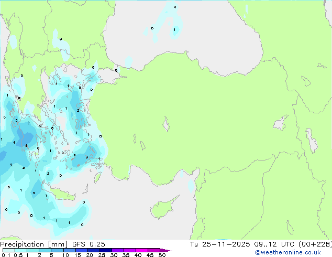Click the '50' legend scale label
This screenshot has width=332, height=257.
[162, 255]
